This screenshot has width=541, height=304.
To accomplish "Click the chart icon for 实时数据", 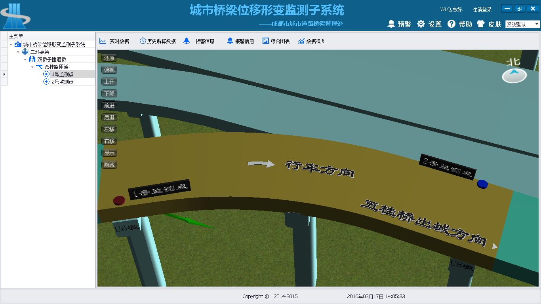I will 103,41.
